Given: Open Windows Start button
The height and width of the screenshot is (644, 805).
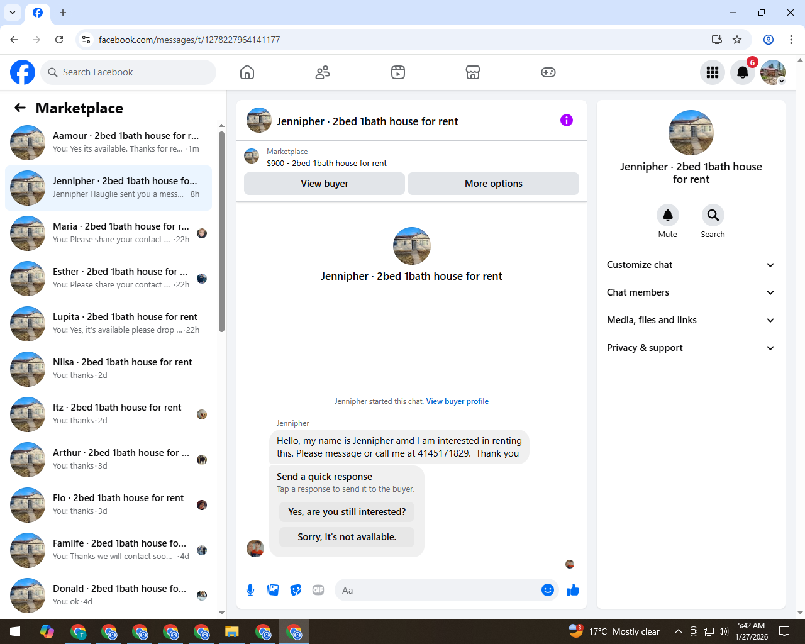Looking at the screenshot, I should pyautogui.click(x=15, y=631).
